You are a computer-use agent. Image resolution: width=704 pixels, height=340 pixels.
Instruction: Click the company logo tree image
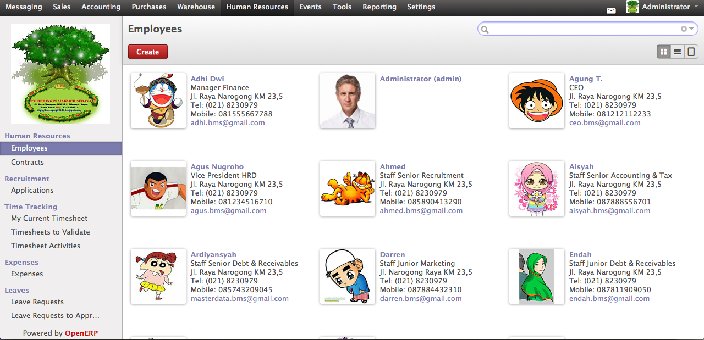(x=61, y=73)
